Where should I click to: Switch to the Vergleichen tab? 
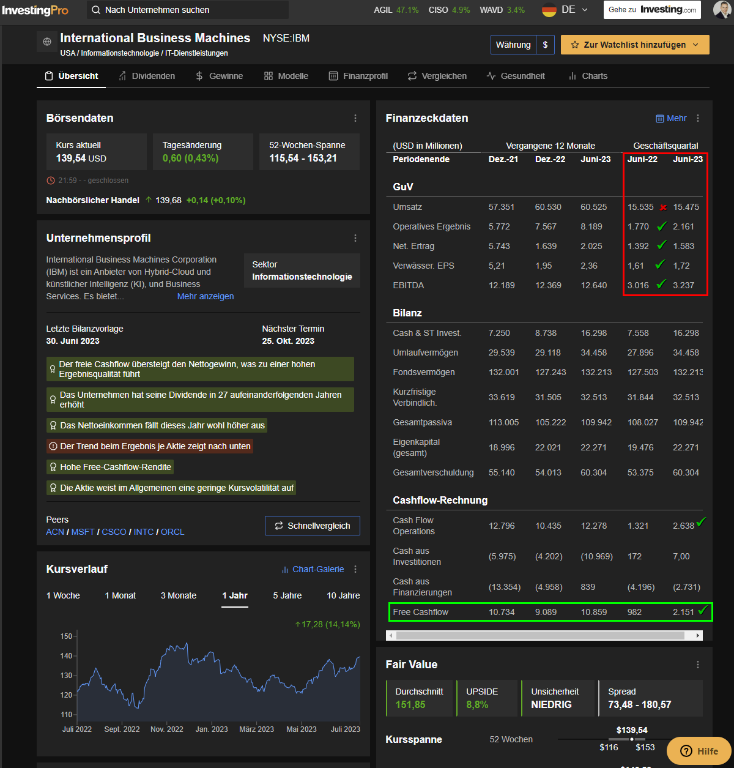pyautogui.click(x=437, y=76)
